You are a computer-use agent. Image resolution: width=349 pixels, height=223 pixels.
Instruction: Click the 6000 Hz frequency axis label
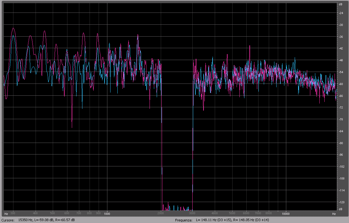[x=246, y=213]
